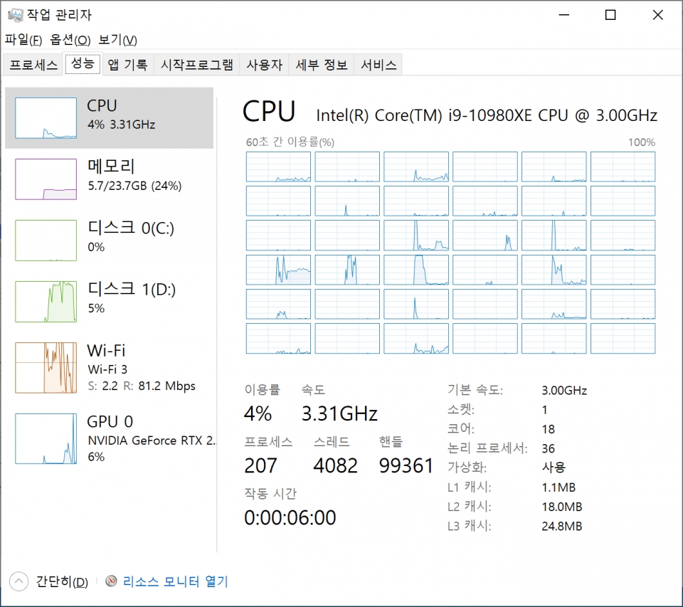Collapse view with the 간단히 chevron
The width and height of the screenshot is (683, 607).
19,581
